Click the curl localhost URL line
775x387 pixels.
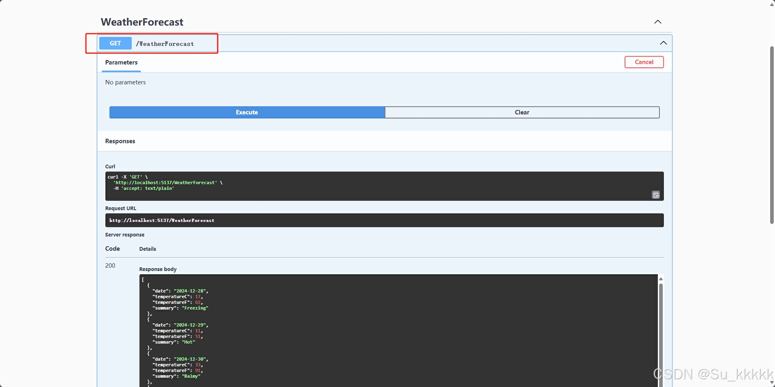tap(168, 183)
